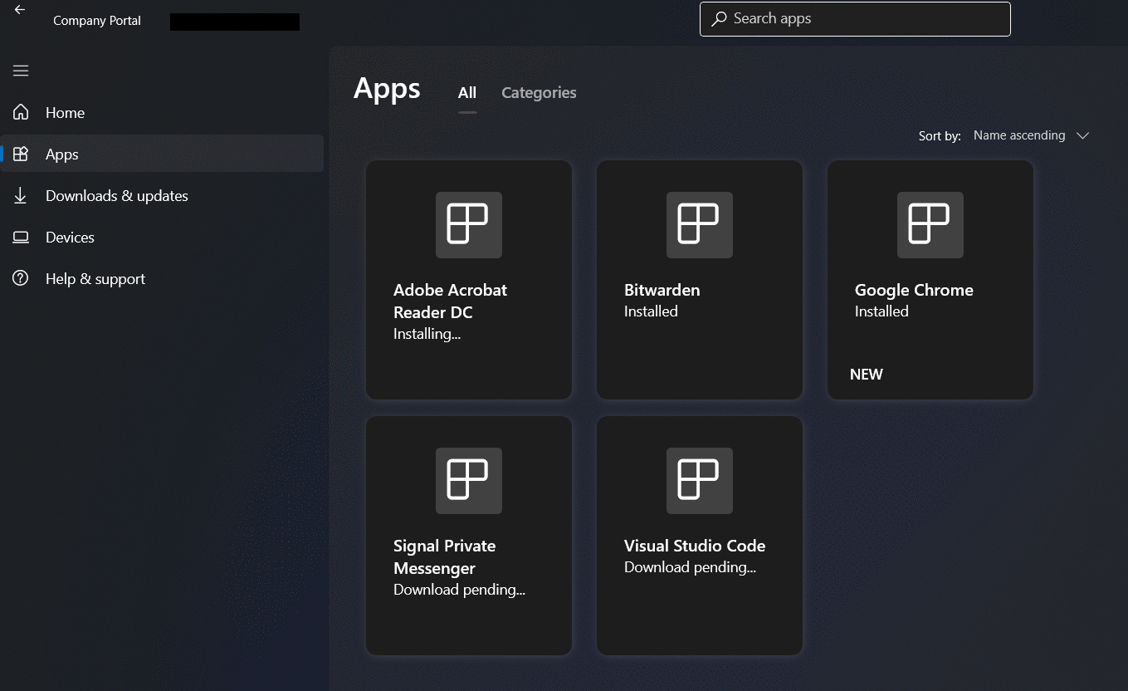Select Apps label in navigation
1128x691 pixels.
62,154
